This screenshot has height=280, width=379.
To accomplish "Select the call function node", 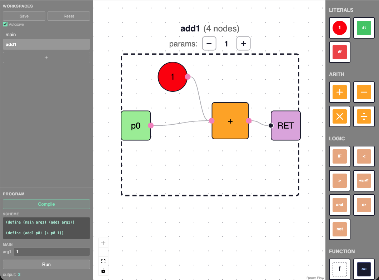I will click(364, 269).
